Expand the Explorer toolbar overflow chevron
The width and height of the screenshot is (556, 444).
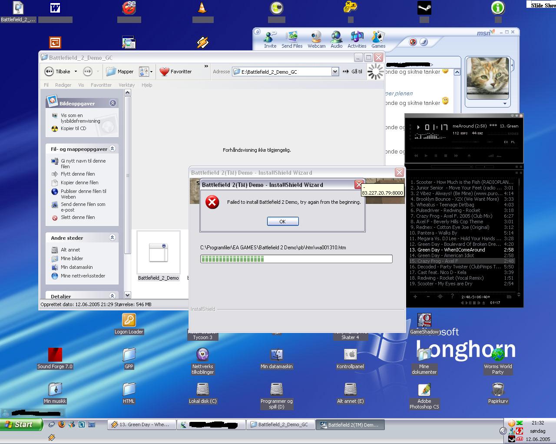[x=206, y=66]
